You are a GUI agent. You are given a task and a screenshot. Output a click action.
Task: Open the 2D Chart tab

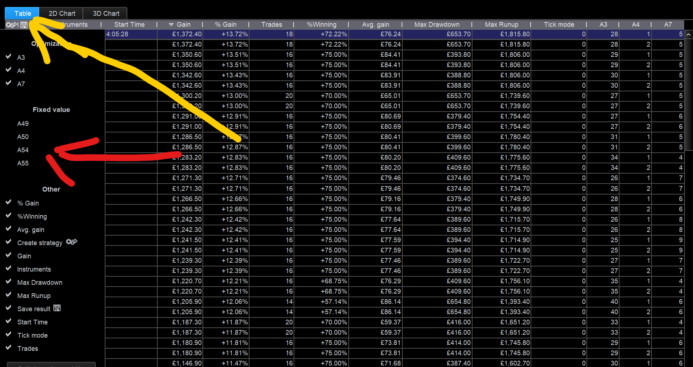tap(61, 14)
